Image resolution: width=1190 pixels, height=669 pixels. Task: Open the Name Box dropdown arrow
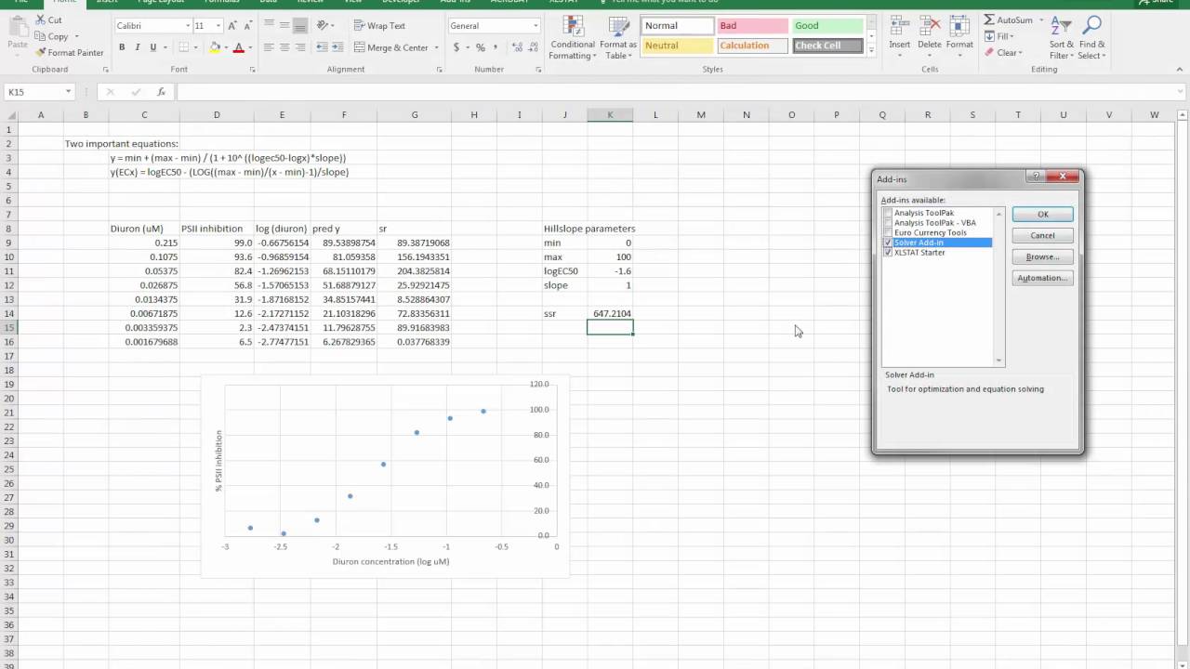coord(68,92)
